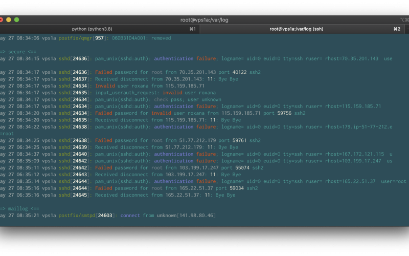409x256 pixels.
Task: Click 'sshd[24639]' process label
Action: 74,147
